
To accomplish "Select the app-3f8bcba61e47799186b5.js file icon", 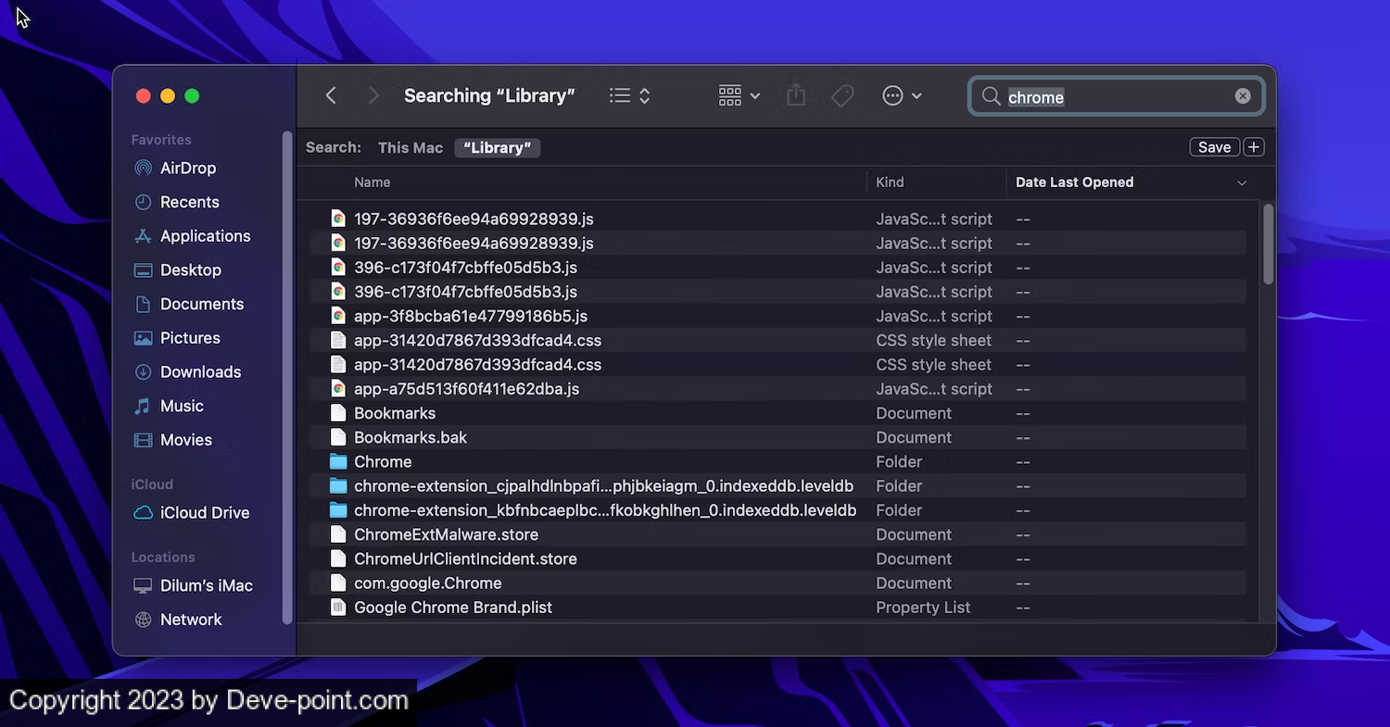I will [338, 316].
